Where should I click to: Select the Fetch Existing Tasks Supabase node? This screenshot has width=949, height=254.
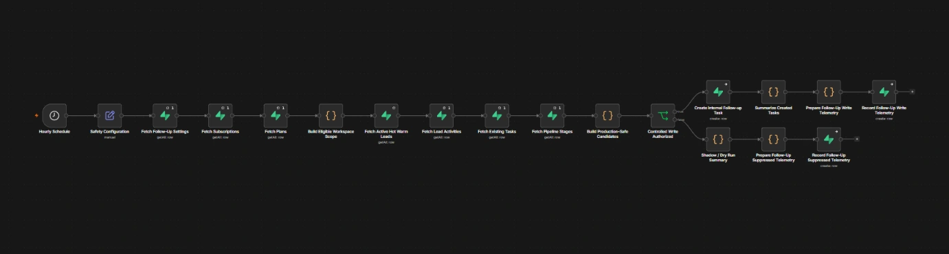497,115
